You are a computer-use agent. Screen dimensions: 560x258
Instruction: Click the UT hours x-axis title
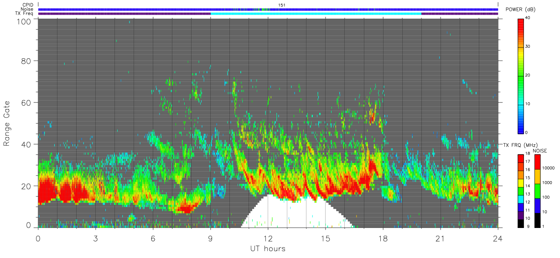click(x=268, y=248)
